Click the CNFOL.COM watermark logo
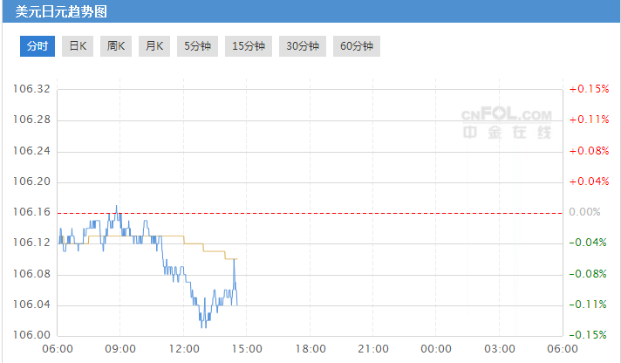 pyautogui.click(x=507, y=123)
